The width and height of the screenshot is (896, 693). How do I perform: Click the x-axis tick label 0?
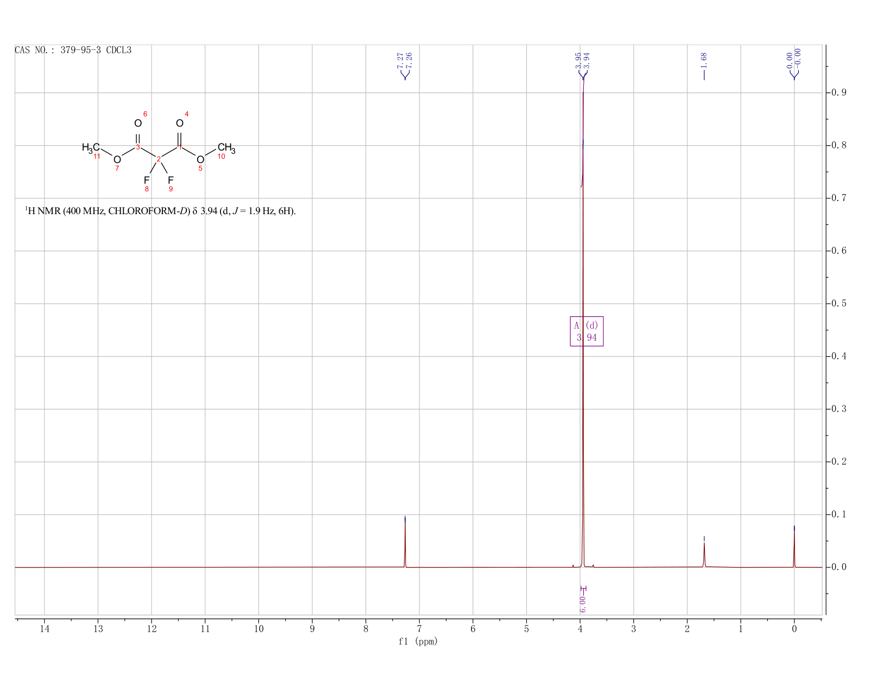click(x=794, y=629)
